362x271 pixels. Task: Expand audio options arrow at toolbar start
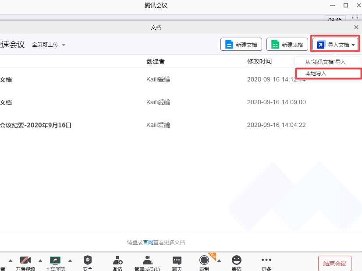tap(11, 261)
